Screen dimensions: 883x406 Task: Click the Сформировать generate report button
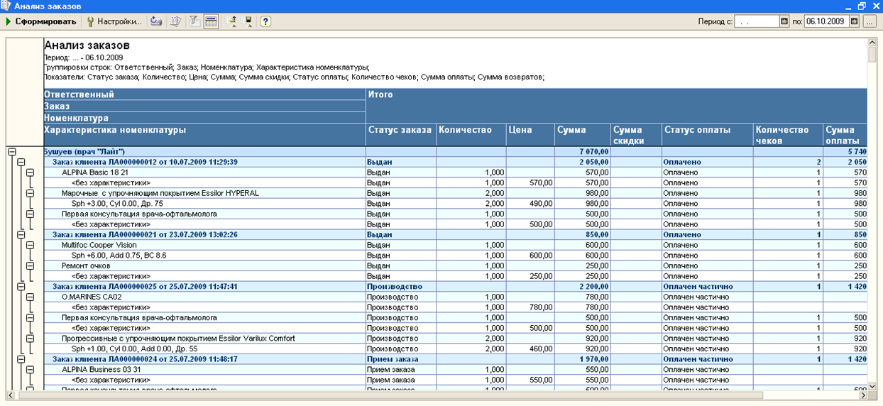(40, 21)
